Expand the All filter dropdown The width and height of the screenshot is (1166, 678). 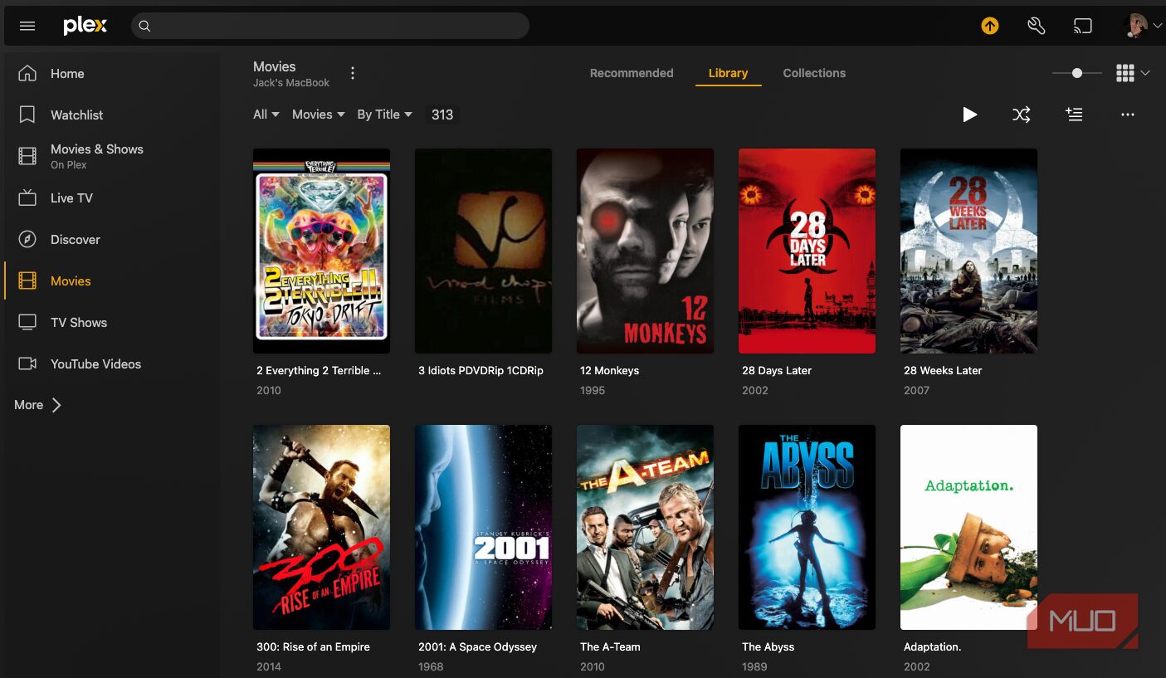(266, 115)
